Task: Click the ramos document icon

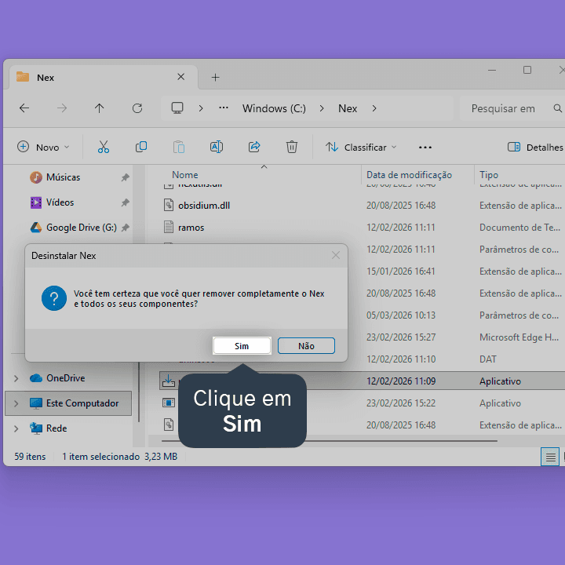Action: [169, 227]
